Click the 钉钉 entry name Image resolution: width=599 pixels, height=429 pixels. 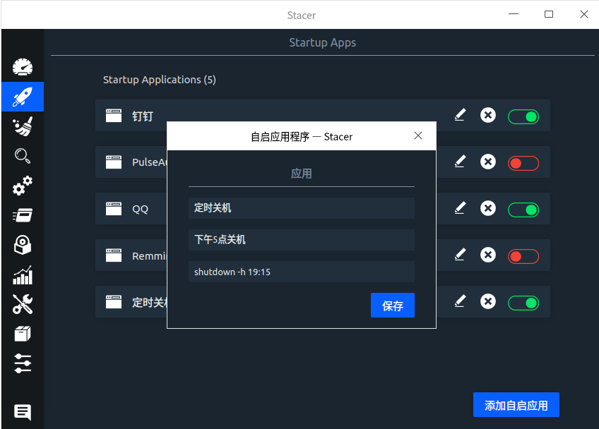pos(143,116)
